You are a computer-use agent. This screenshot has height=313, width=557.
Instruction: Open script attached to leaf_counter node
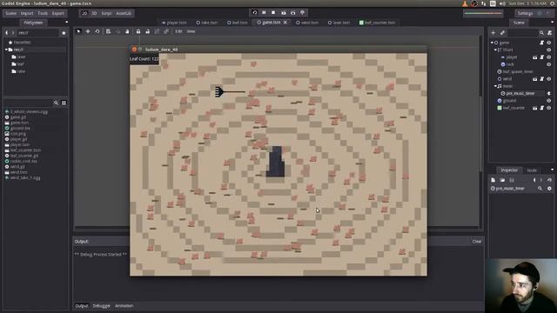click(x=541, y=108)
